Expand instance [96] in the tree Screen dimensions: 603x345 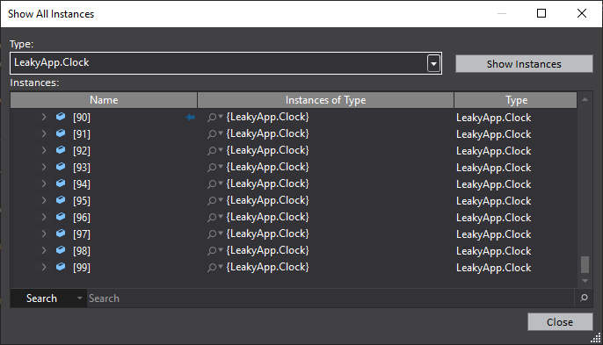(x=44, y=217)
